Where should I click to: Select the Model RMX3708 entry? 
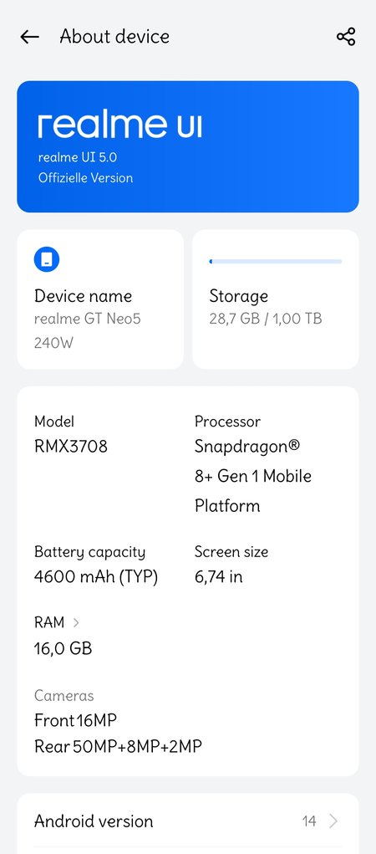pyautogui.click(x=71, y=435)
